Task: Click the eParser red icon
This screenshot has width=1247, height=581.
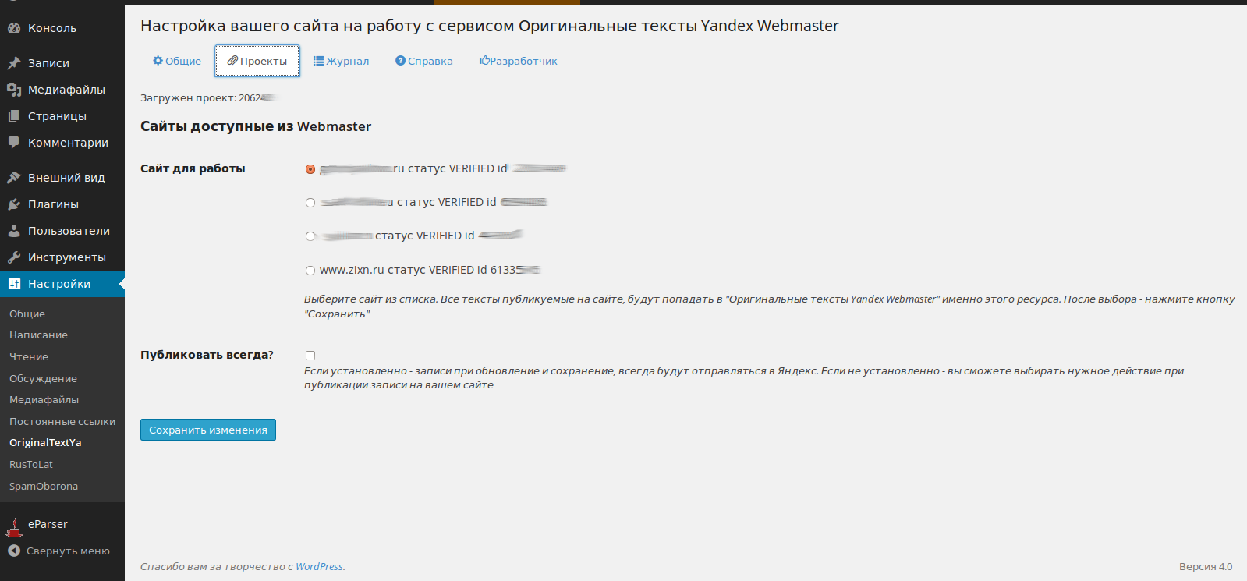Action: click(x=14, y=528)
